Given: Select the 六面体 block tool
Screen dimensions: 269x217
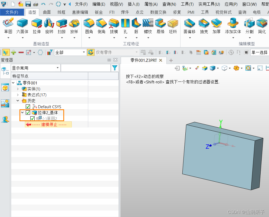Looking at the screenshot, I should (x=22, y=26).
